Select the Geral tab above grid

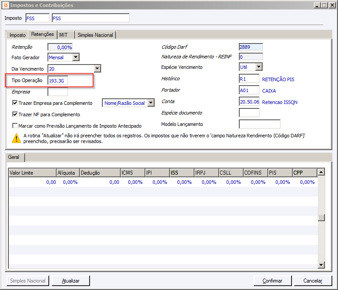coord(17,157)
